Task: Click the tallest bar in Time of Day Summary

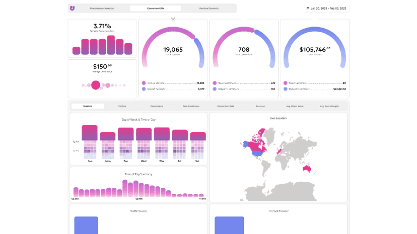Action: pos(125,188)
